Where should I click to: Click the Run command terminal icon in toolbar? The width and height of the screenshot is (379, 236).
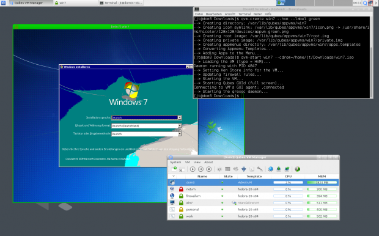[x=252, y=169]
